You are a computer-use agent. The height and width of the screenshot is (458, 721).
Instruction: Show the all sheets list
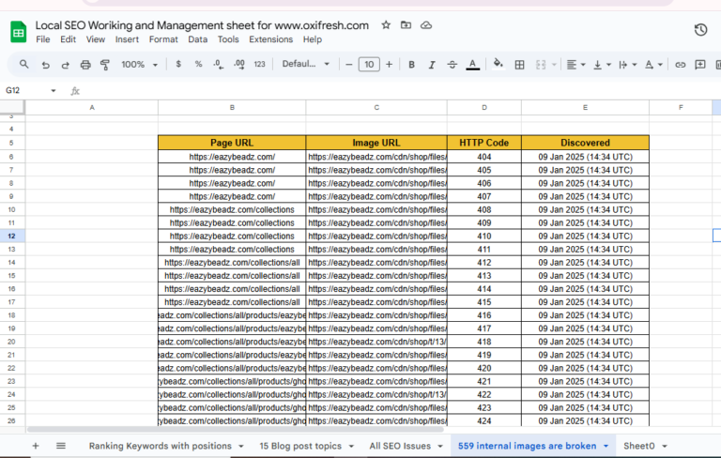(61, 446)
